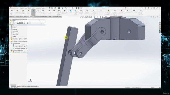Save the document with the disk icon
Image resolution: width=170 pixels, height=95 pixels.
click(59, 8)
